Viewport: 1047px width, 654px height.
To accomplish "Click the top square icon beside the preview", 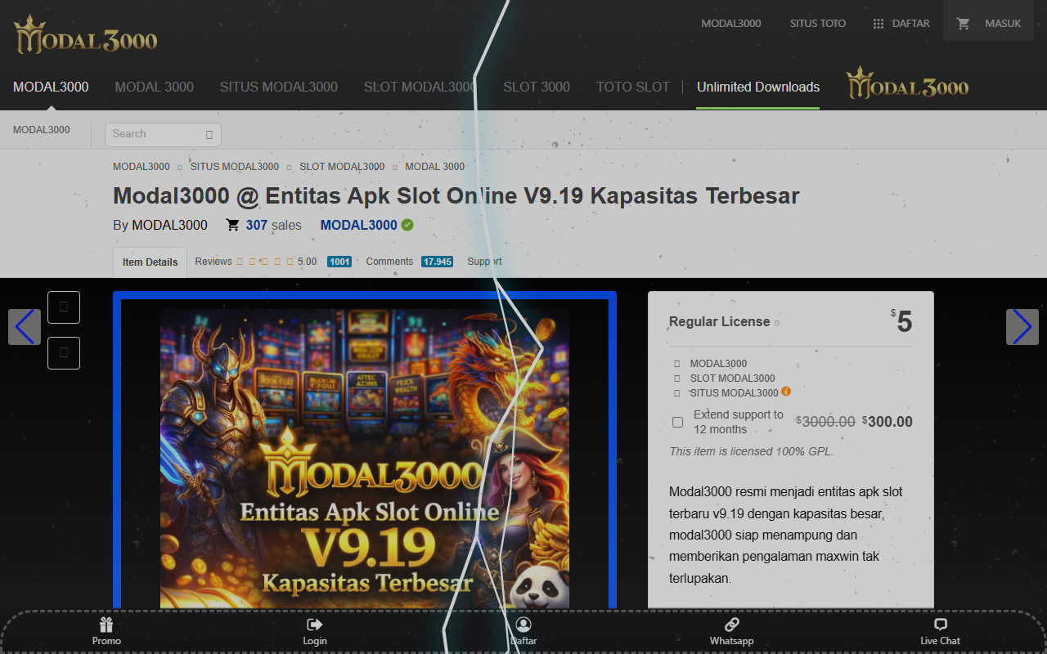I will point(64,307).
